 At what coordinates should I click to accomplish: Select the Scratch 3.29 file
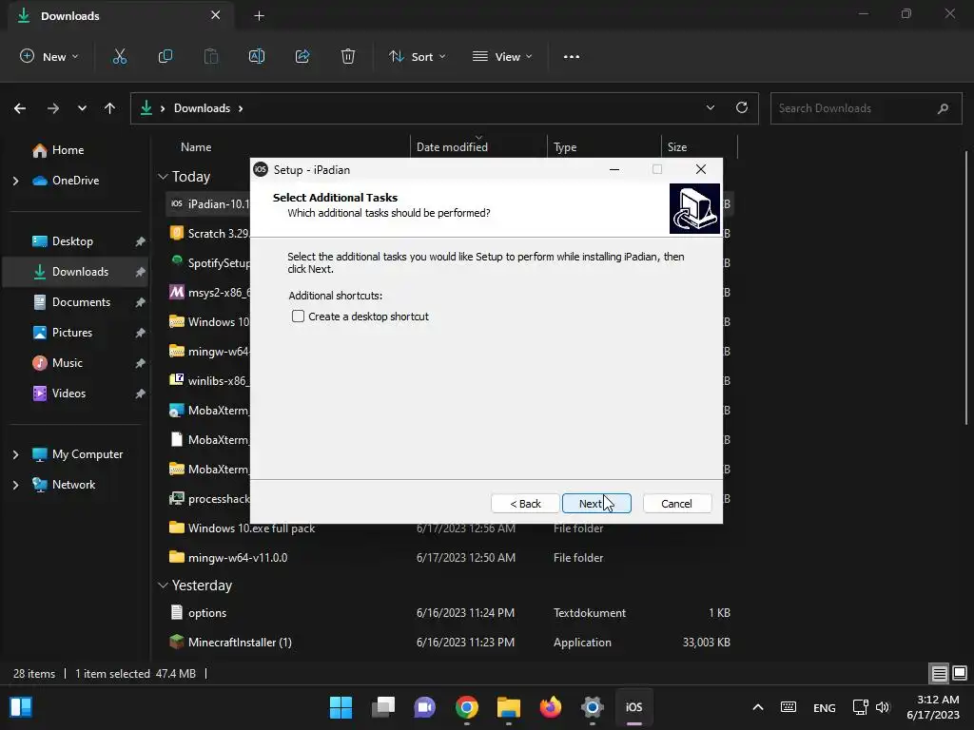pyautogui.click(x=208, y=234)
